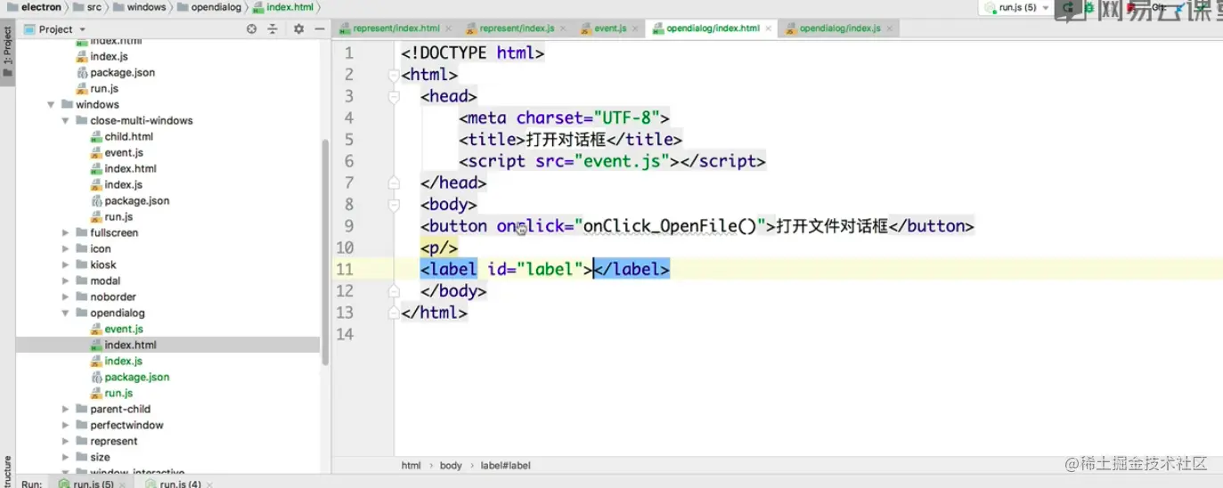Click src in navigation breadcrumb
The height and width of the screenshot is (488, 1223).
click(87, 7)
